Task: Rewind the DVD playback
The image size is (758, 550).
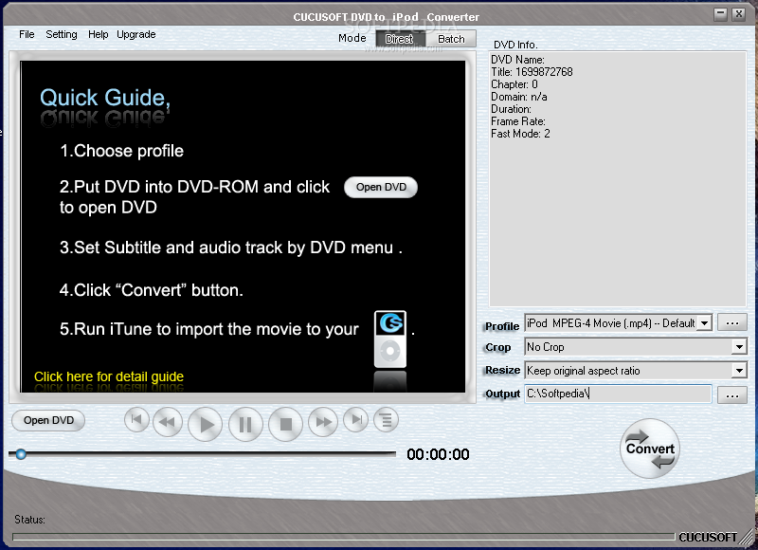Action: pyautogui.click(x=168, y=422)
